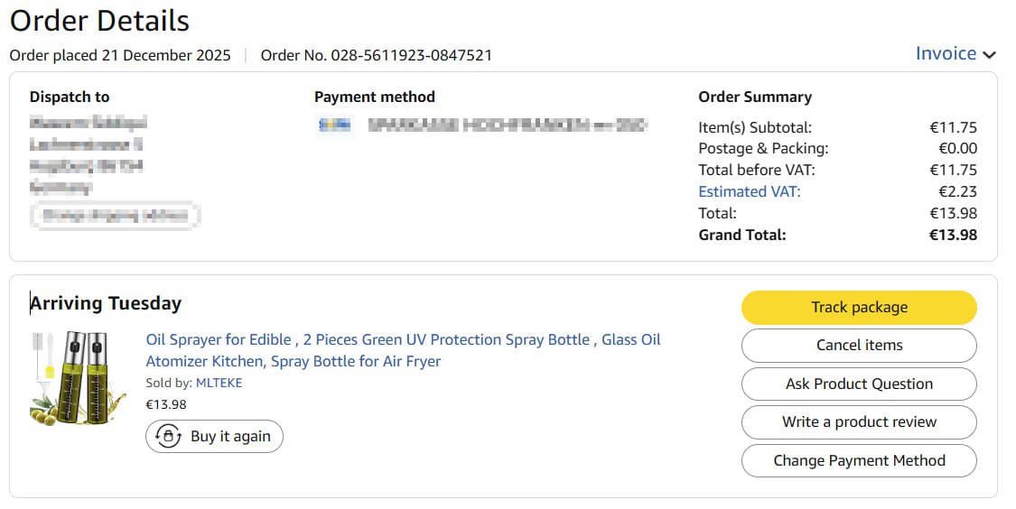The height and width of the screenshot is (509, 1016).
Task: Click the Arriving Tuesday heading
Action: point(106,303)
